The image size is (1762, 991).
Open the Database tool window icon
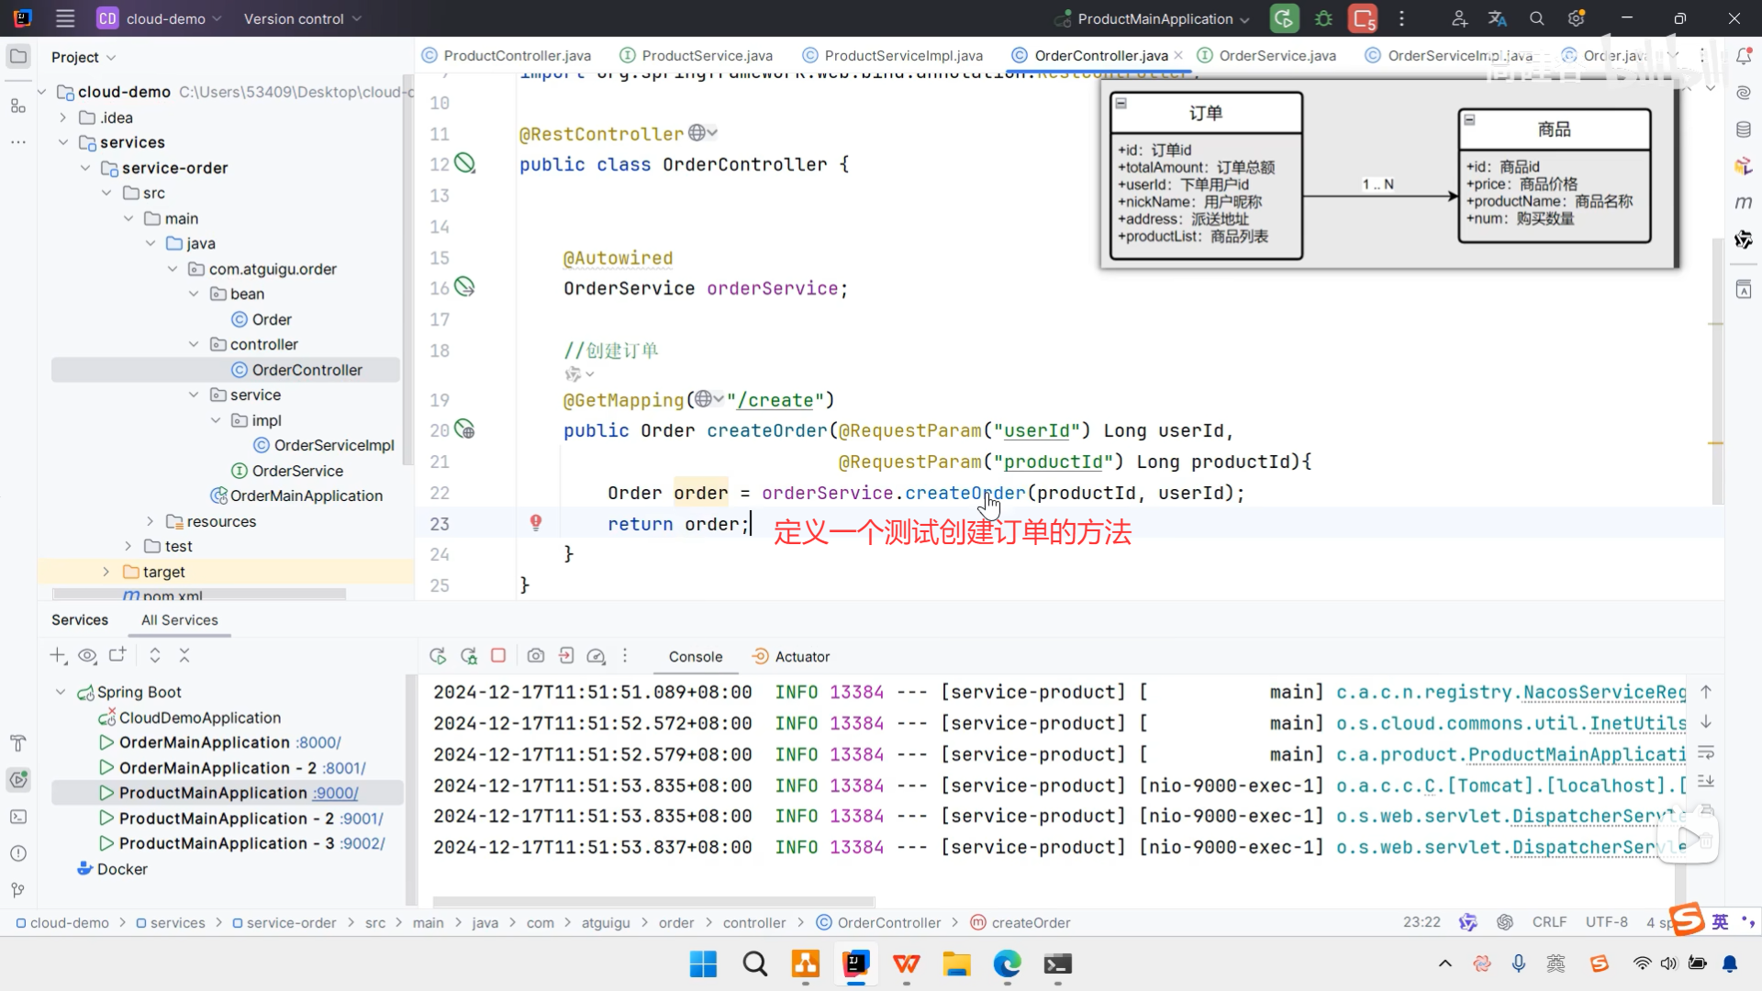[1744, 129]
